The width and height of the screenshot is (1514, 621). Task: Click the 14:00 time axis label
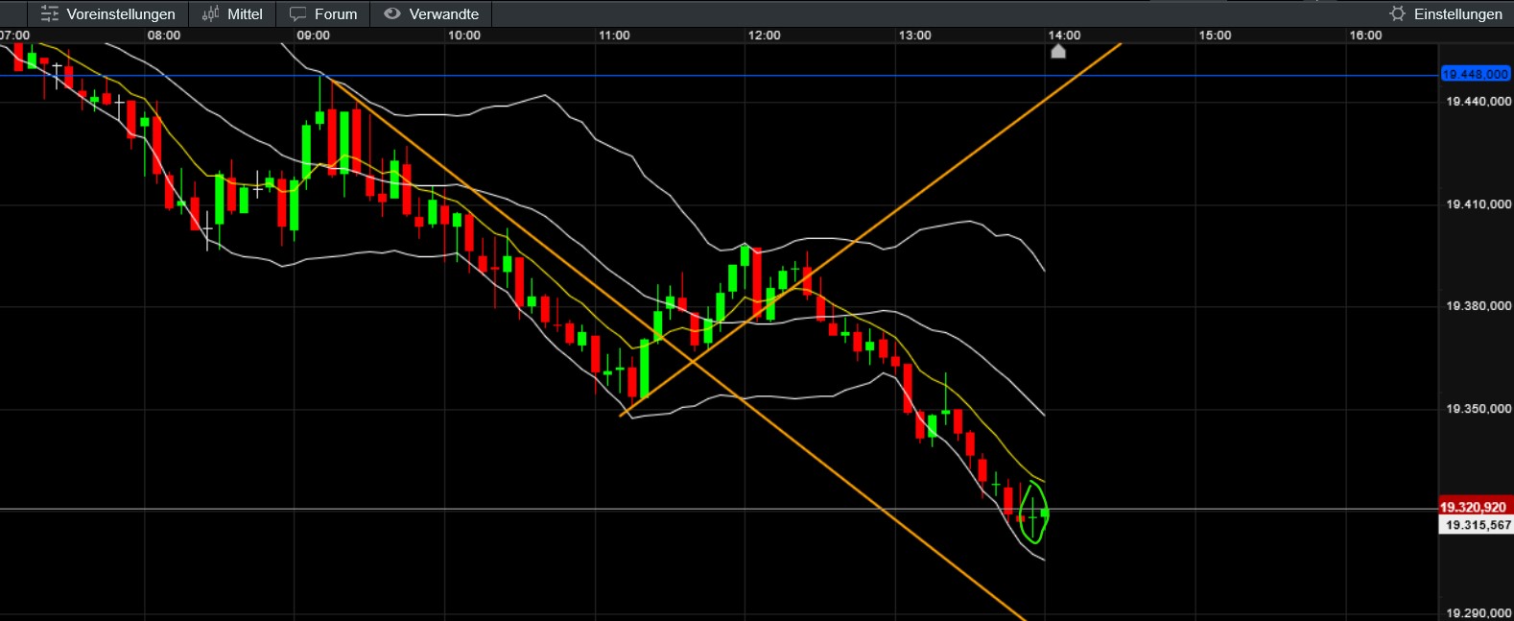coord(1064,35)
